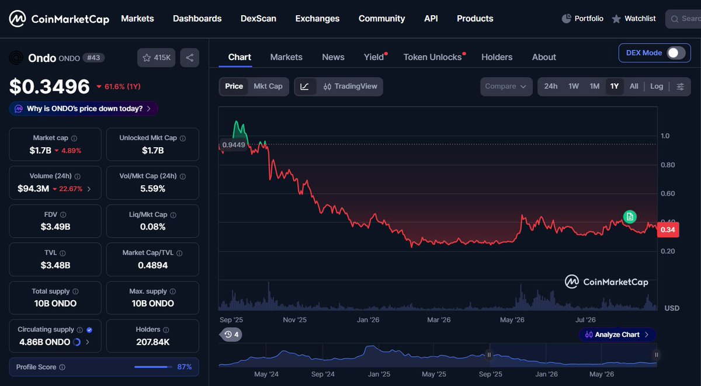Select the line chart icon
Viewport: 701px width, 386px height.
(305, 86)
